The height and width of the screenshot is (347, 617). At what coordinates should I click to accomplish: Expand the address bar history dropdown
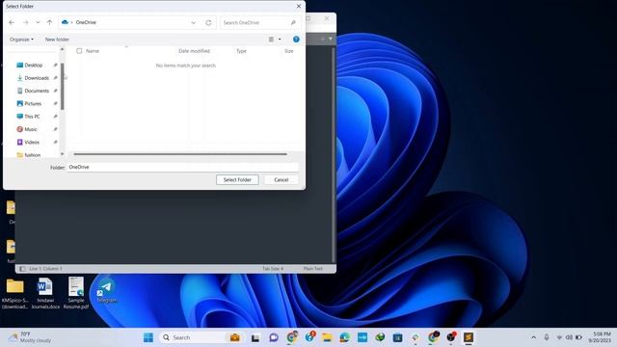click(x=193, y=23)
